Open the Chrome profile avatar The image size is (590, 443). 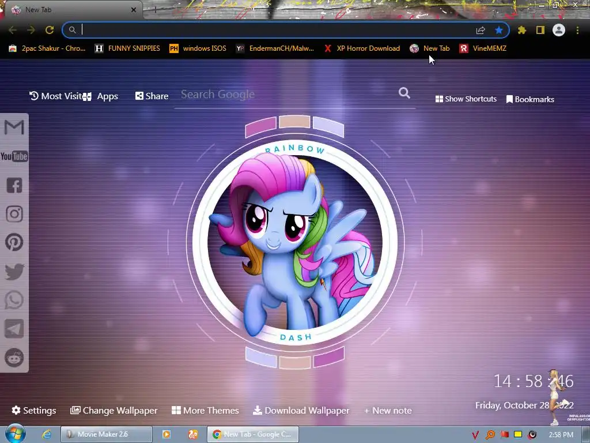[x=559, y=30]
